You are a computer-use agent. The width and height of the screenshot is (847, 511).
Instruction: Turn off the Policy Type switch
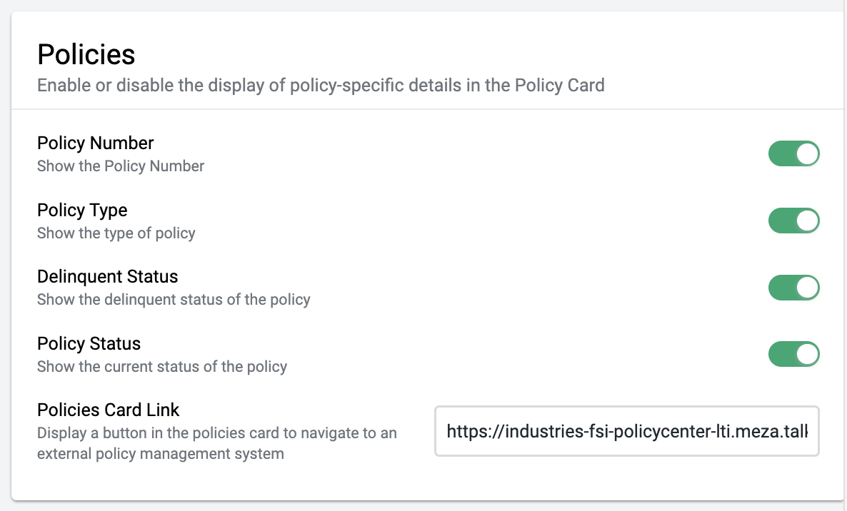pos(794,221)
